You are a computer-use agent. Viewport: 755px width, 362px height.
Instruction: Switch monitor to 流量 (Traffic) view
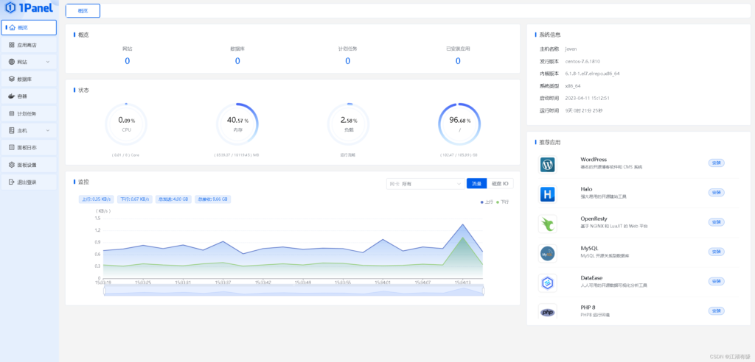pos(476,183)
